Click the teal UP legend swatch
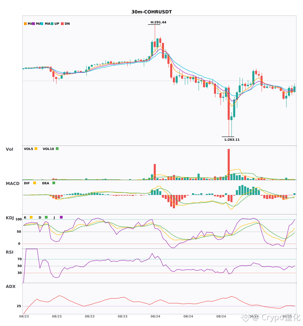The image size is (303, 326). click(x=52, y=24)
